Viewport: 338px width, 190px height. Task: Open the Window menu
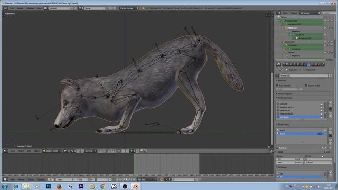30,8
